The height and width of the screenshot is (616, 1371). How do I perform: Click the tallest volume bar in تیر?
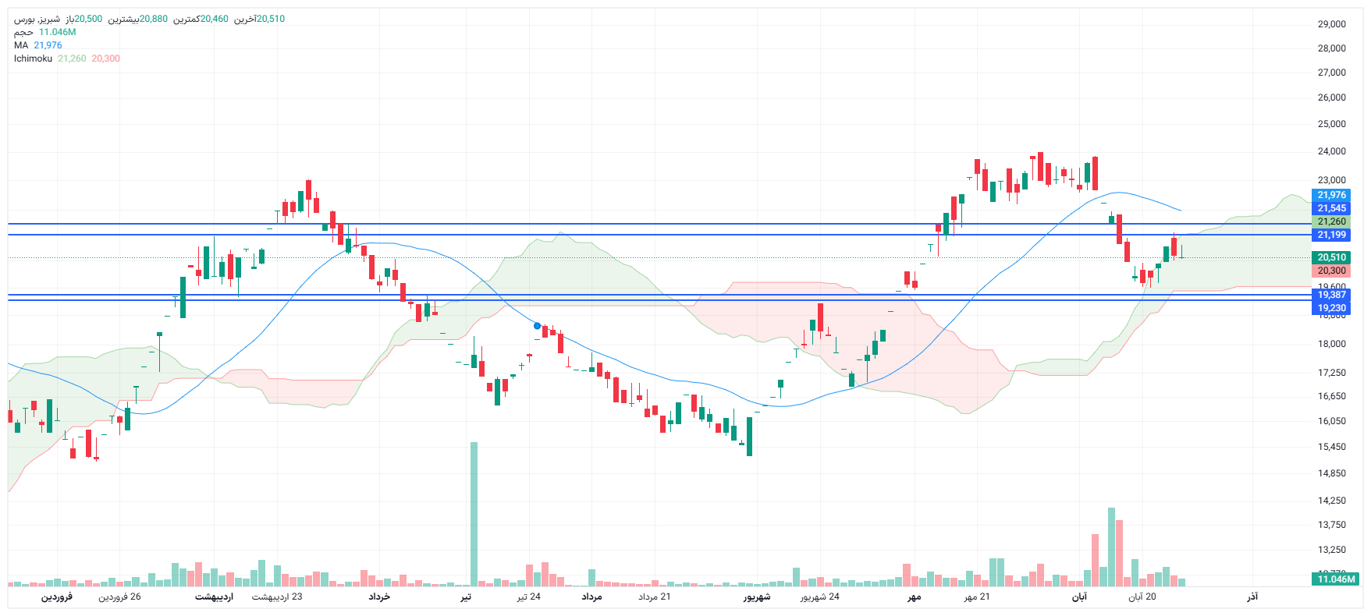pyautogui.click(x=474, y=515)
